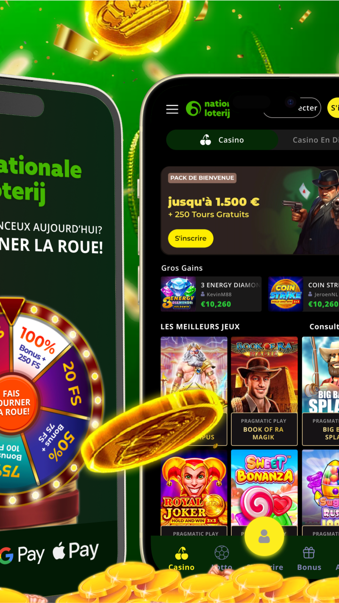Image resolution: width=339 pixels, height=603 pixels.
Task: Tap the yellow round profile icon
Action: pyautogui.click(x=264, y=536)
